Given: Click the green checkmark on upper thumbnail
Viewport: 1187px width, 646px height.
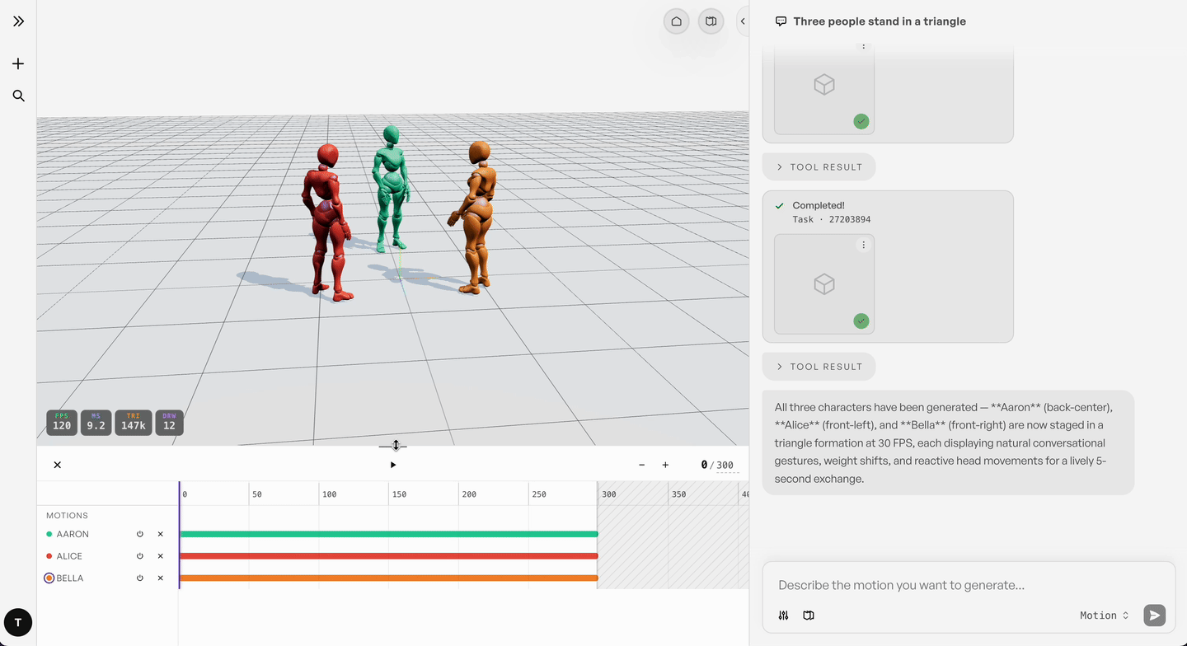Looking at the screenshot, I should 861,121.
